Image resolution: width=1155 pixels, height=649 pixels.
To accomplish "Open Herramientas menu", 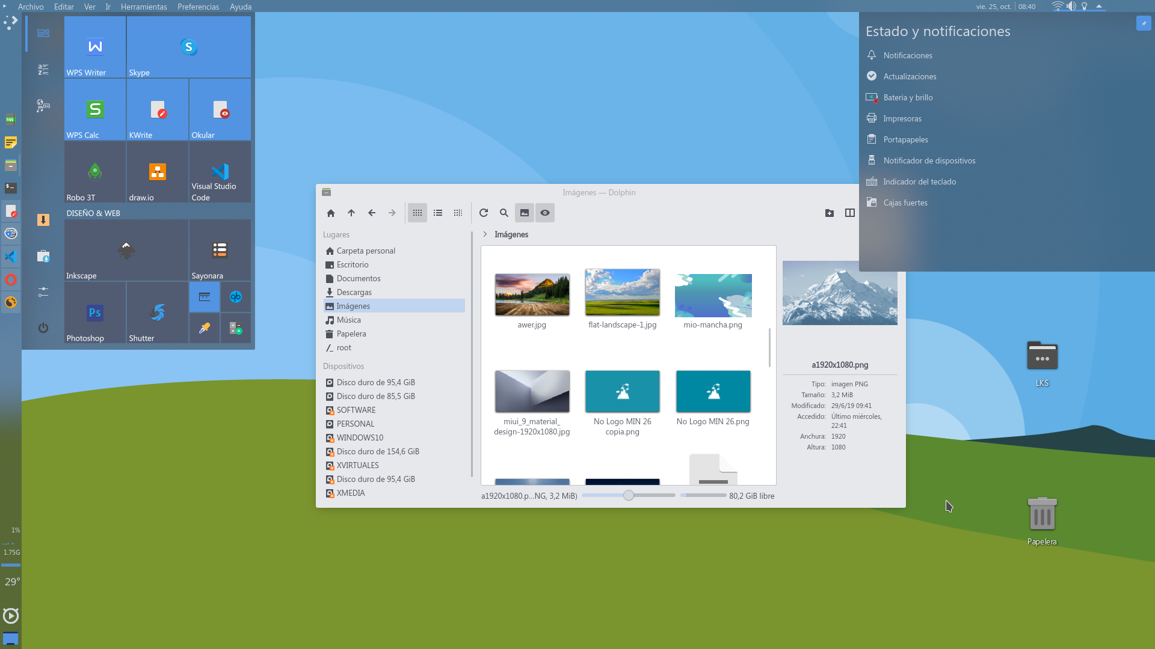I will (144, 7).
